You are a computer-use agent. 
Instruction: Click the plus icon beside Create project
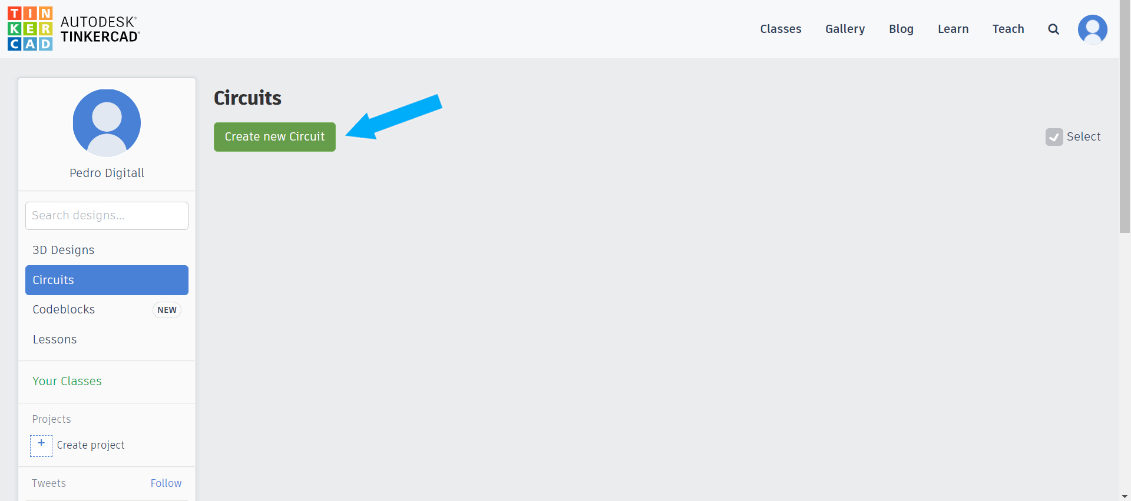(41, 446)
